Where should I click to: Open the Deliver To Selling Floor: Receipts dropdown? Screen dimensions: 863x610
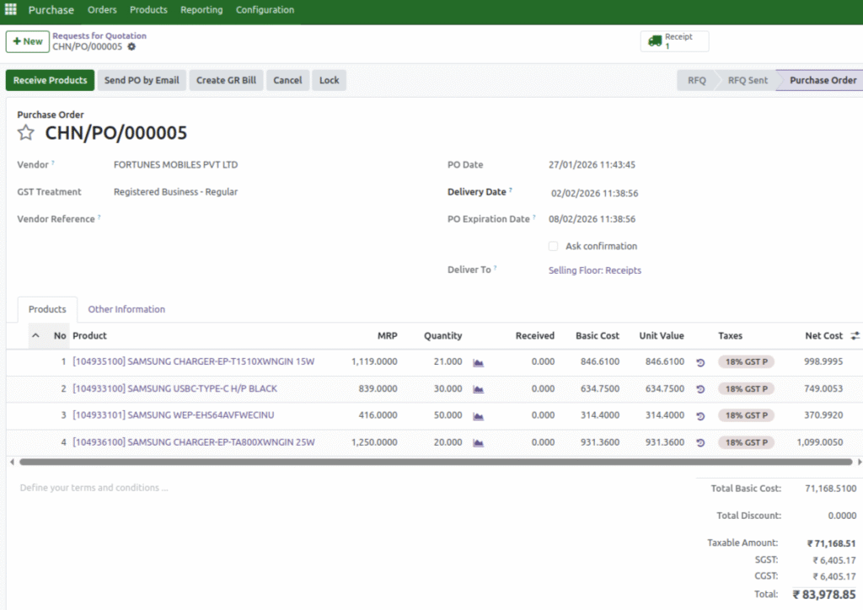click(x=594, y=270)
